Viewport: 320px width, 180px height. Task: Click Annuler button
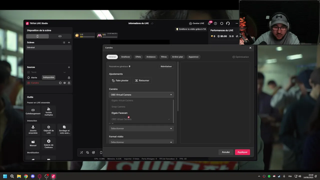(x=226, y=152)
